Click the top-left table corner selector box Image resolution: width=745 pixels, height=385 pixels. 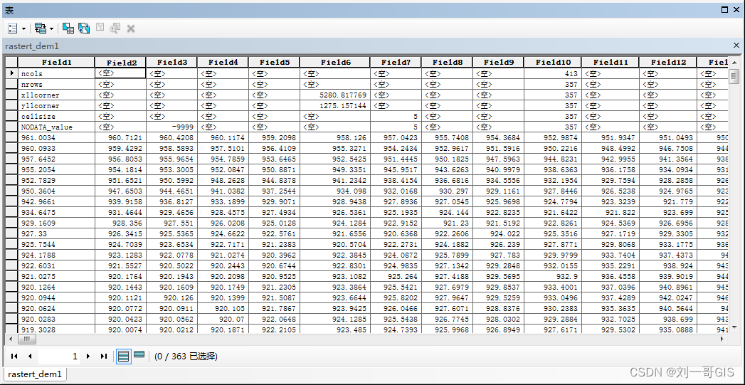[11, 62]
